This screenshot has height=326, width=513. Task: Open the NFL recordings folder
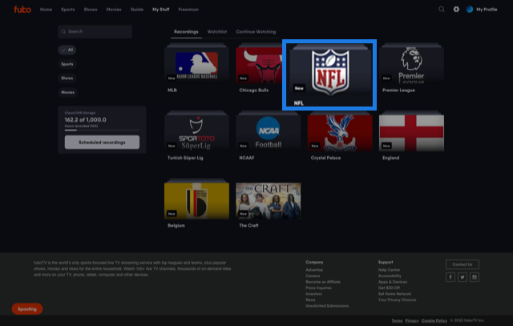(329, 74)
